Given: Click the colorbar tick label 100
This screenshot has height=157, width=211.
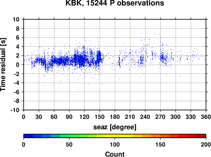Looking at the screenshot, I should point(115,144).
